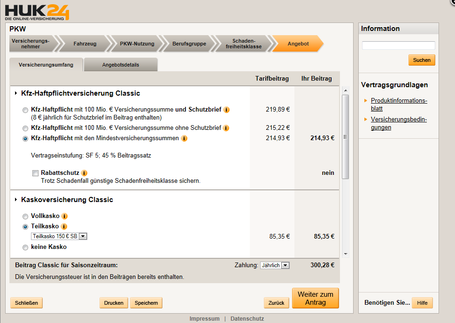Show Rabattschutz info icon details
455x323 pixels.
click(84, 173)
